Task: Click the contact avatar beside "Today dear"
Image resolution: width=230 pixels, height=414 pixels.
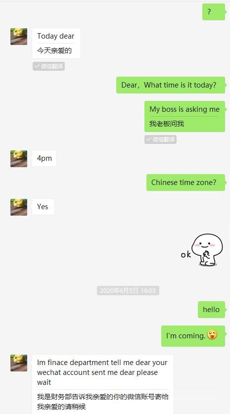Action: (x=19, y=37)
